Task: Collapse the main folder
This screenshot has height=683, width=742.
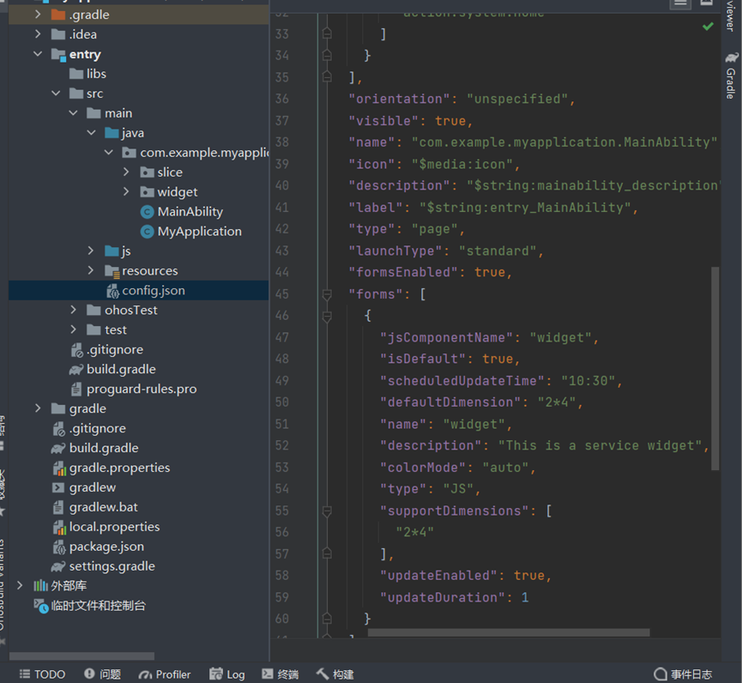Action: pyautogui.click(x=74, y=113)
